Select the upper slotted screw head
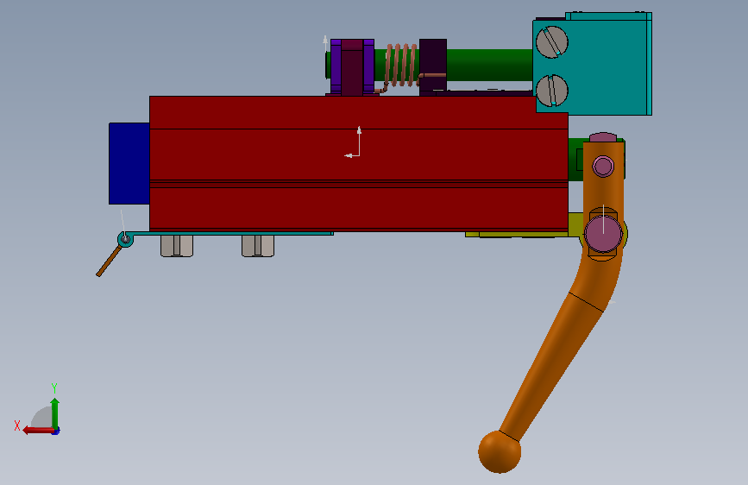 [552, 42]
